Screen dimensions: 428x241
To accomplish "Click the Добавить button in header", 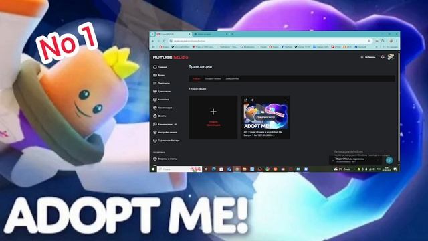I will pyautogui.click(x=368, y=57).
